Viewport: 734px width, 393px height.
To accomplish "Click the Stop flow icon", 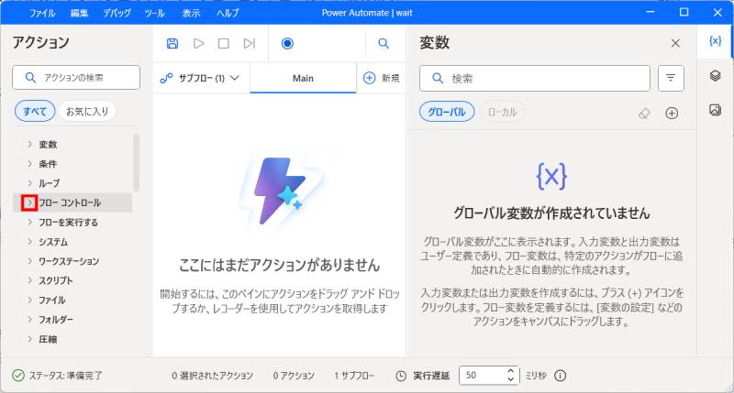I will point(223,43).
